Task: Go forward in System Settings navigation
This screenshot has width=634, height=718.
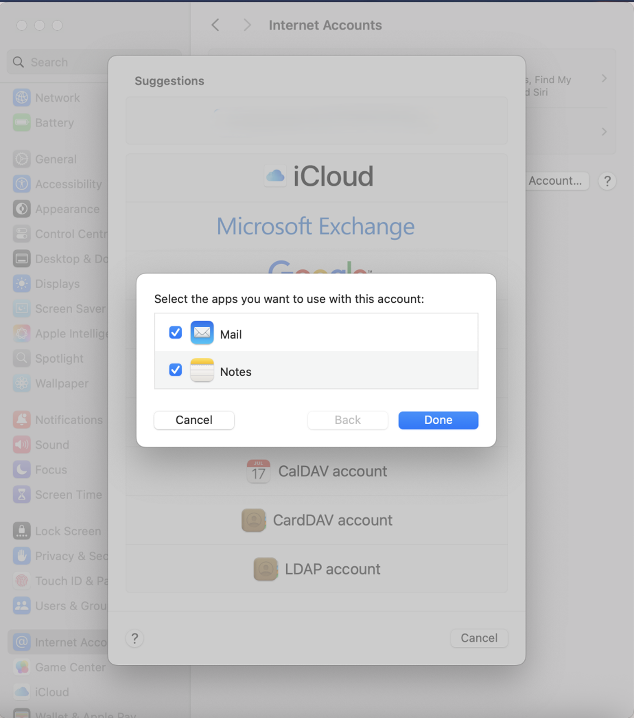Action: [247, 25]
